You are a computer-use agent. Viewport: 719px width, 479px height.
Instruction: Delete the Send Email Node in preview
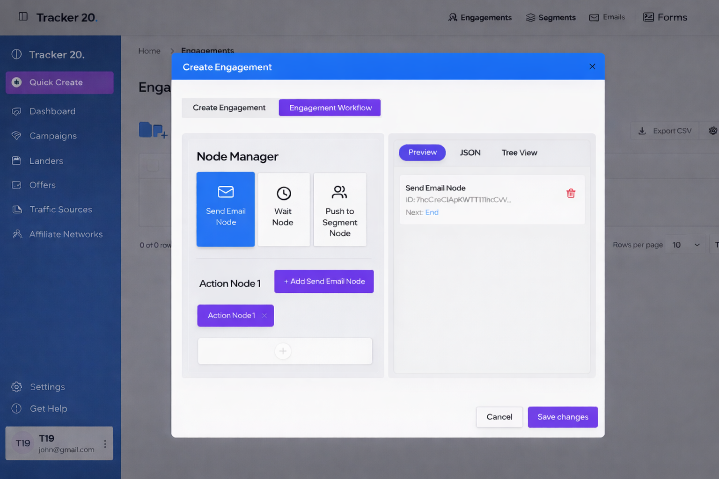[x=571, y=193]
